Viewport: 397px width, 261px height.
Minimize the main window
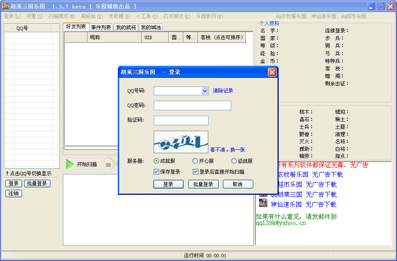coord(371,7)
